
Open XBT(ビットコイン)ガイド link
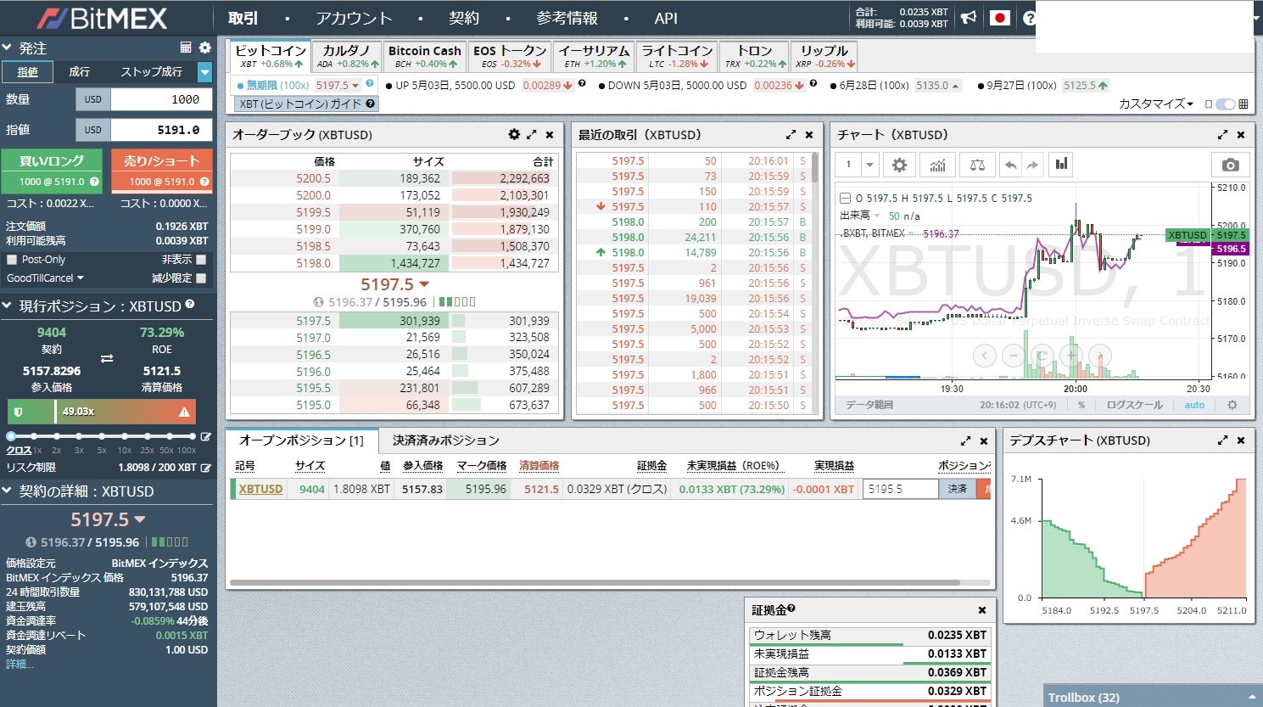306,104
